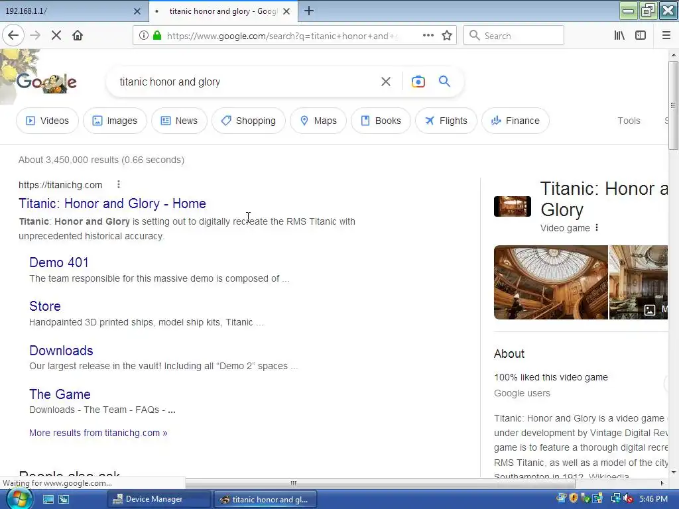Click the Firefox Search box
The width and height of the screenshot is (679, 509).
pos(514,36)
